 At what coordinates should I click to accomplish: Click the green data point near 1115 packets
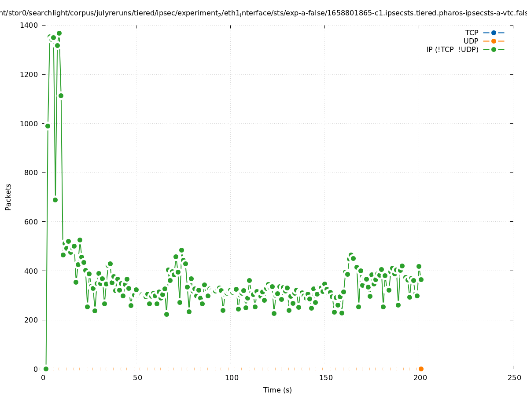pyautogui.click(x=61, y=95)
